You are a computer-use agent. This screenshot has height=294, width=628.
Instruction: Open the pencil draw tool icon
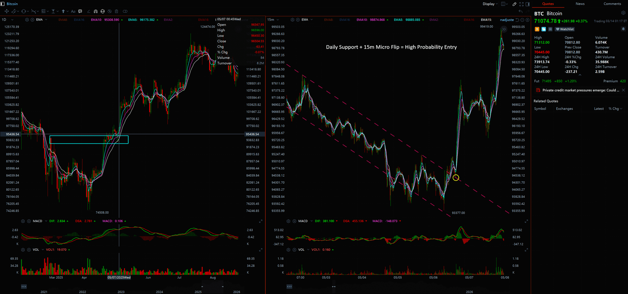(514, 4)
